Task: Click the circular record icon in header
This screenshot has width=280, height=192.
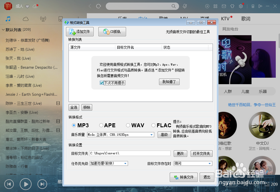Action: click(207, 6)
